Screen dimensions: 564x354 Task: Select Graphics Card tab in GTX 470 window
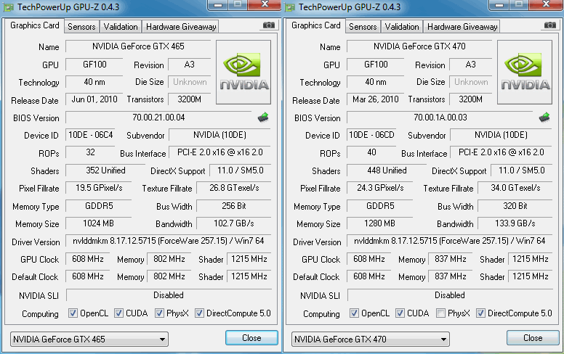click(x=316, y=25)
